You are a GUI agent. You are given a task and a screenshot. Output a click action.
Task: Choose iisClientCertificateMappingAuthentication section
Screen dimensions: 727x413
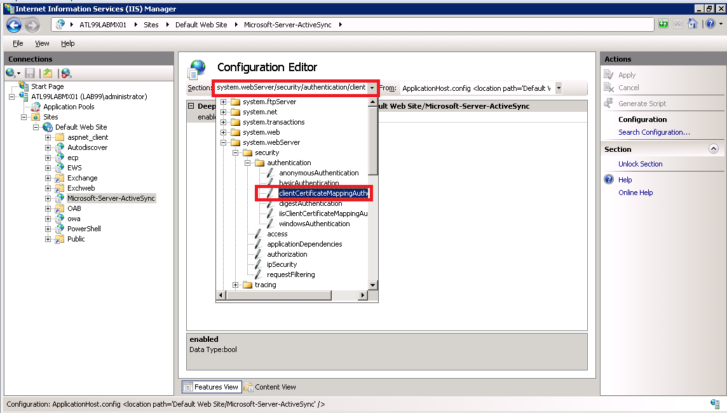[323, 213]
